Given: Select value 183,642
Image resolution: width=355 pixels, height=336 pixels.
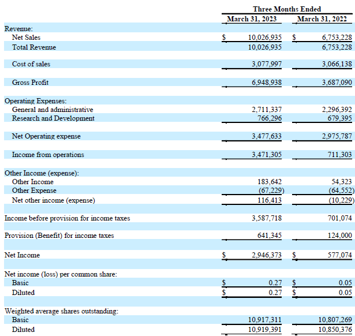Looking at the screenshot, I should point(270,182).
